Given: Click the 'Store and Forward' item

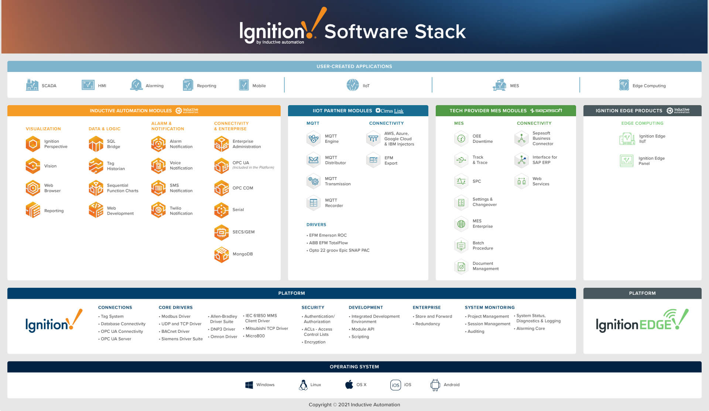Looking at the screenshot, I should point(434,317).
